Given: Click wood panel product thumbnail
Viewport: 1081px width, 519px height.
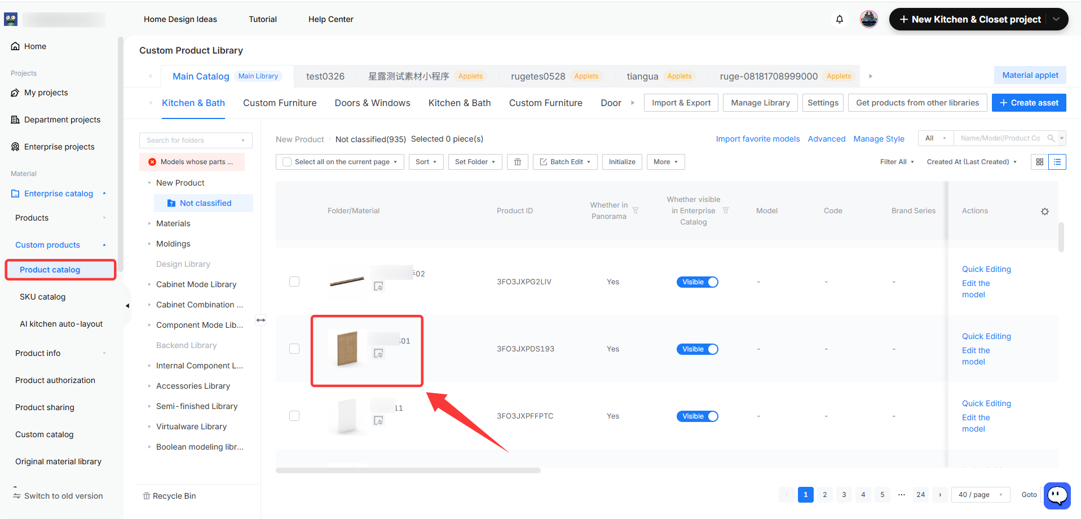Looking at the screenshot, I should pyautogui.click(x=347, y=349).
